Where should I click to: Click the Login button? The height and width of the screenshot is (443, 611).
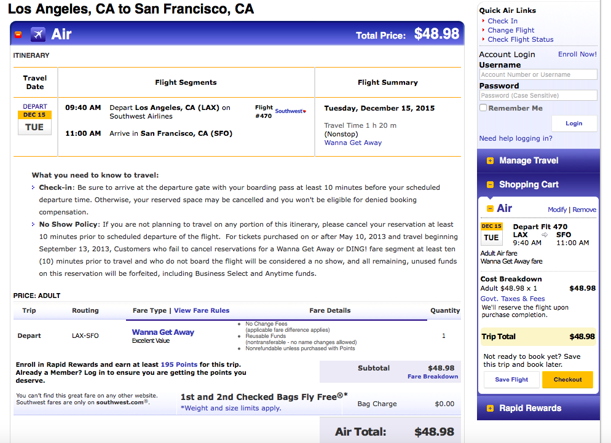(574, 123)
